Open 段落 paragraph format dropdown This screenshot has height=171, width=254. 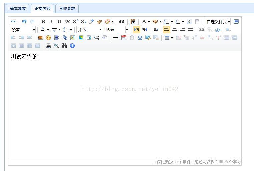pyautogui.click(x=22, y=30)
